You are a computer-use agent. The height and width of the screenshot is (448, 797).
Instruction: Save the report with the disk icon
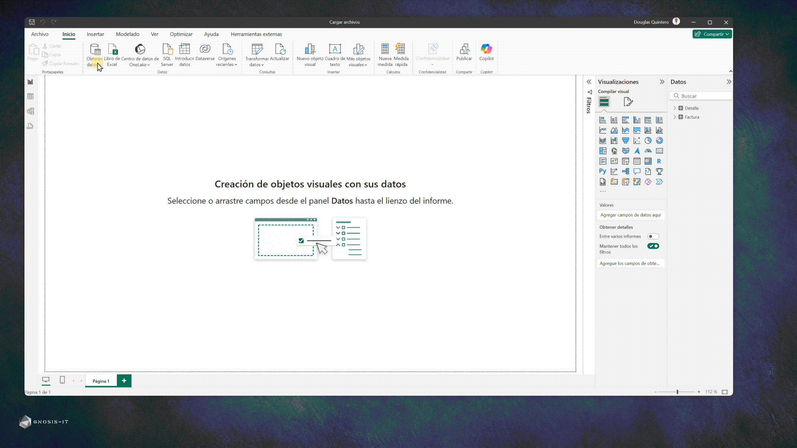[x=32, y=22]
